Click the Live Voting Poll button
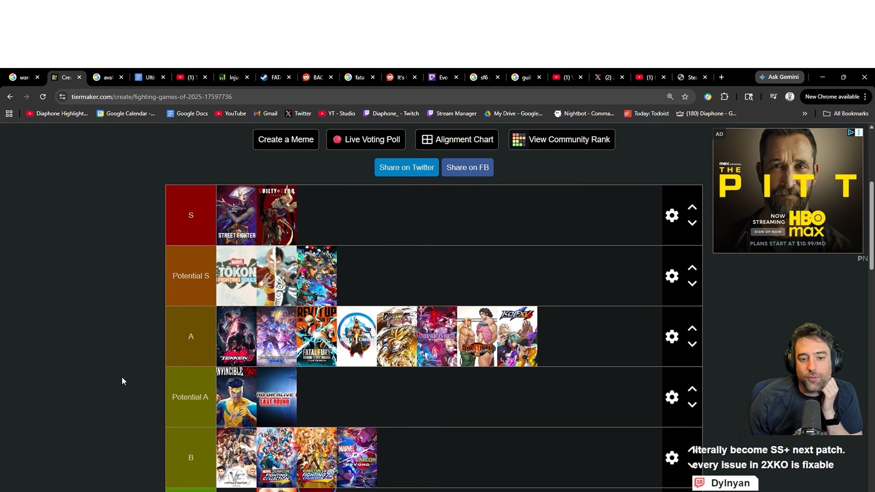875x492 pixels. pos(366,139)
